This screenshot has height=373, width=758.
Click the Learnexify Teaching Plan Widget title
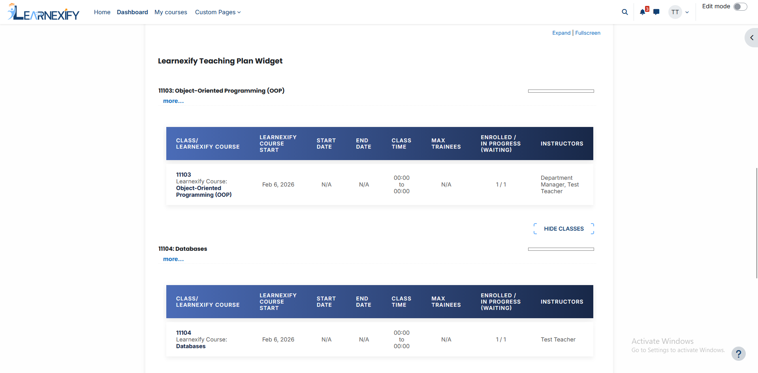[220, 61]
